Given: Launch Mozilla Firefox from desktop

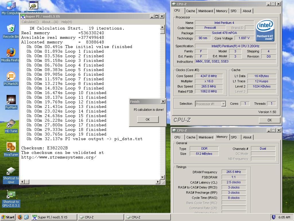Looking at the screenshot, I should coord(11,55).
